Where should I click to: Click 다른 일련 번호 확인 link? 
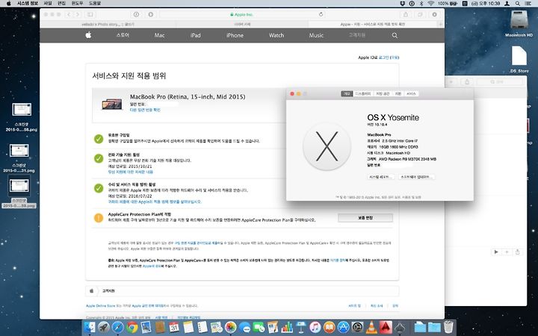145,110
